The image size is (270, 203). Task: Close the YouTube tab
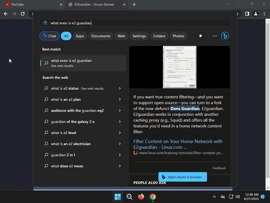(61, 4)
